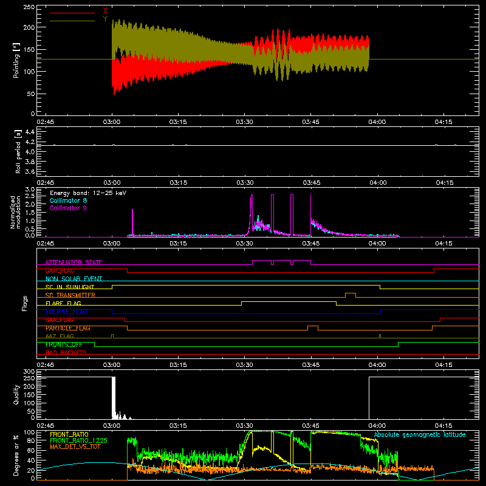Click the 300 tick on the Quality axis

29,372
